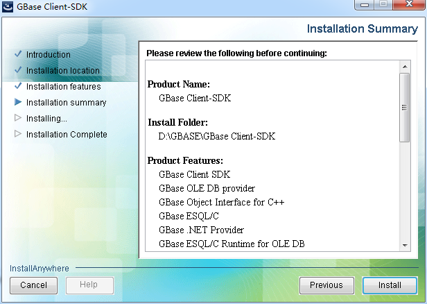Image resolution: width=427 pixels, height=304 pixels.
Task: Click the summary pane's scrollbar thumb
Action: tap(405, 107)
